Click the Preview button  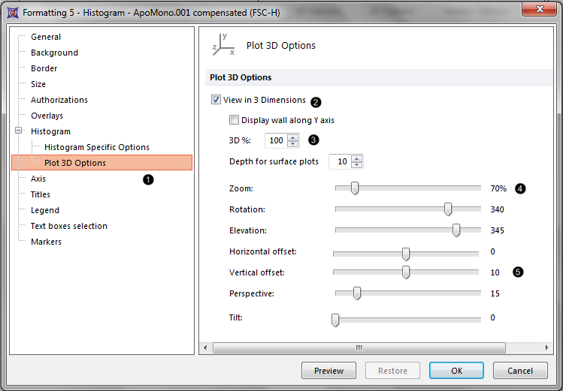click(x=328, y=371)
